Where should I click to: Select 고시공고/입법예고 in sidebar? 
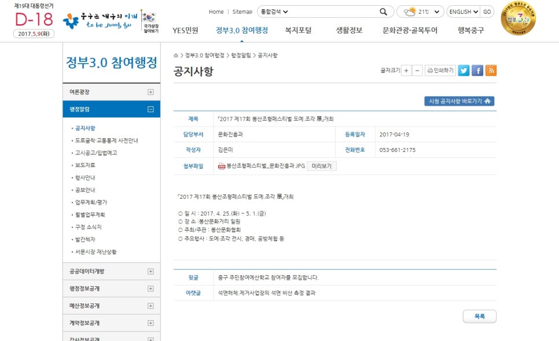(x=96, y=153)
